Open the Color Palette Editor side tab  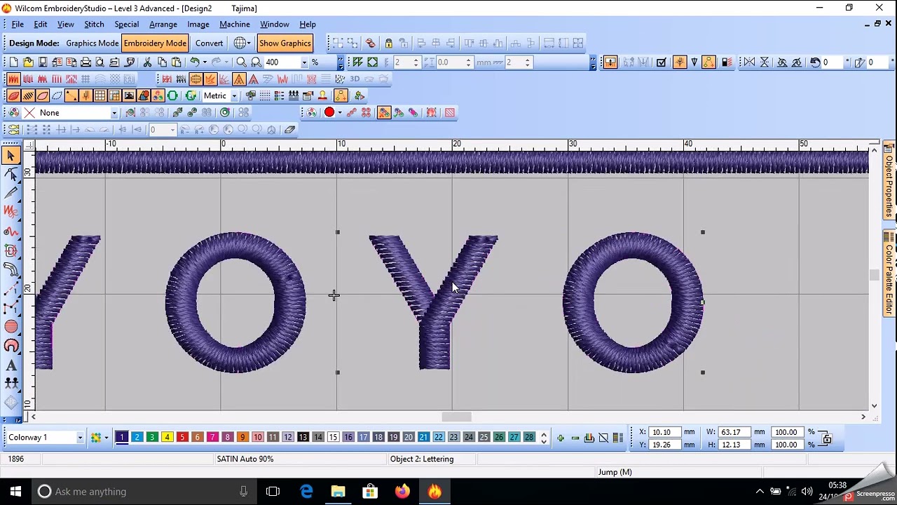(889, 274)
